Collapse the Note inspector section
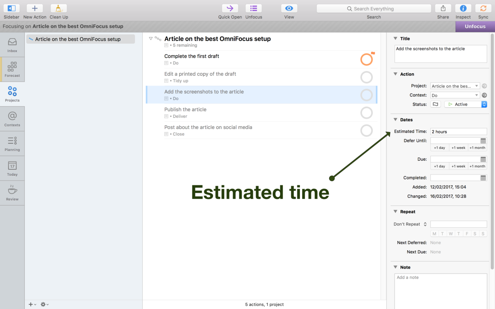The height and width of the screenshot is (309, 495). click(x=395, y=267)
